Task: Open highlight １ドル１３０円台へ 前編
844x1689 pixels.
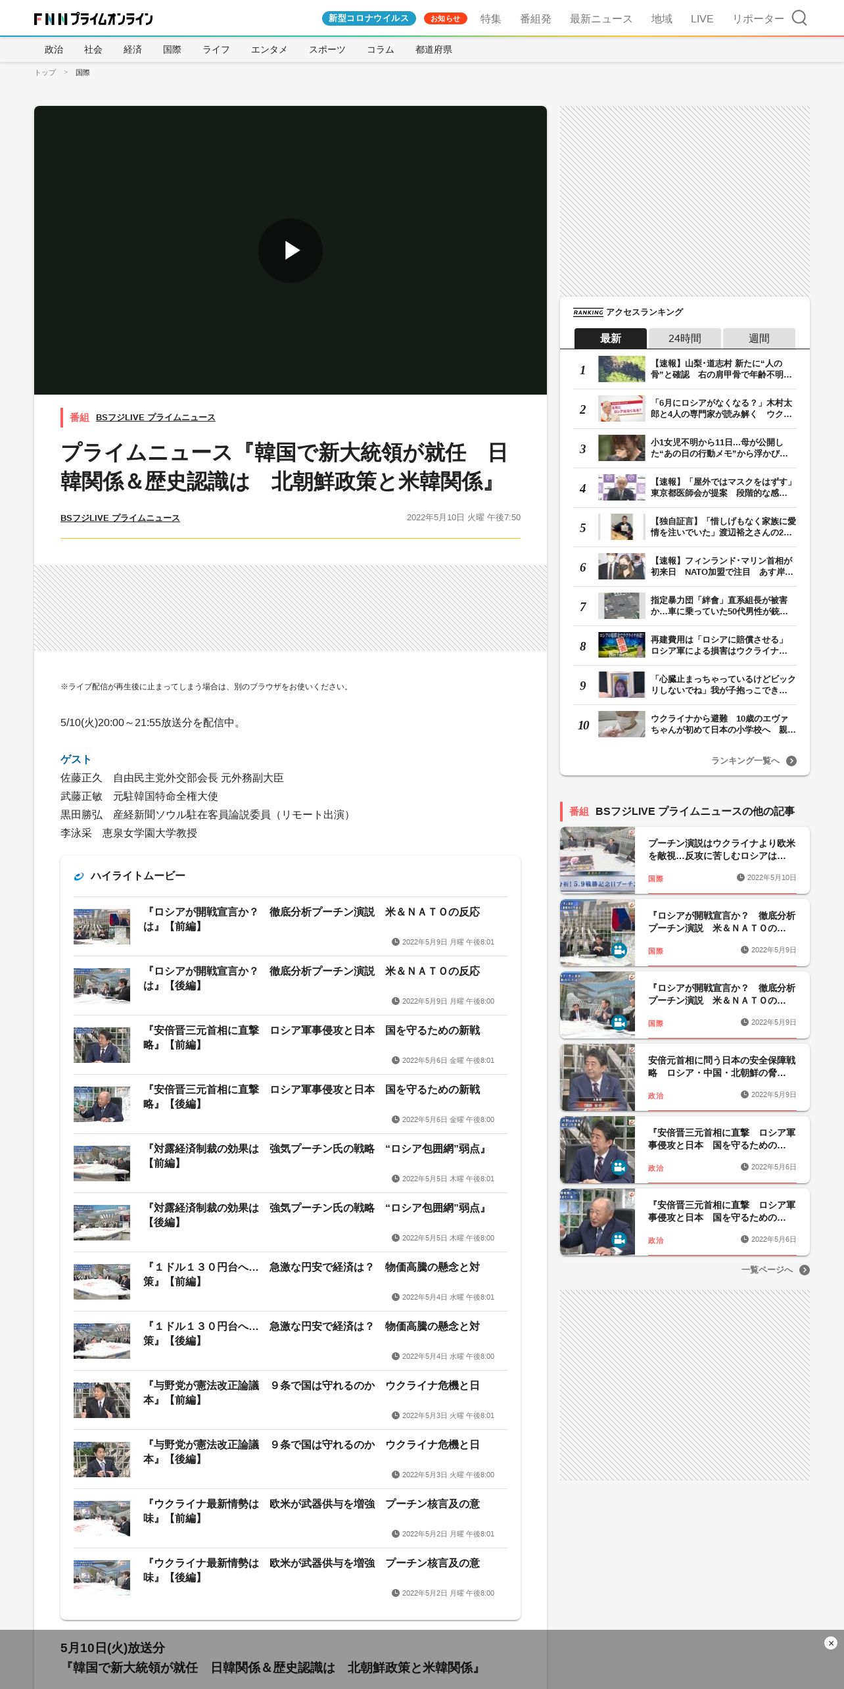Action: pos(291,1281)
